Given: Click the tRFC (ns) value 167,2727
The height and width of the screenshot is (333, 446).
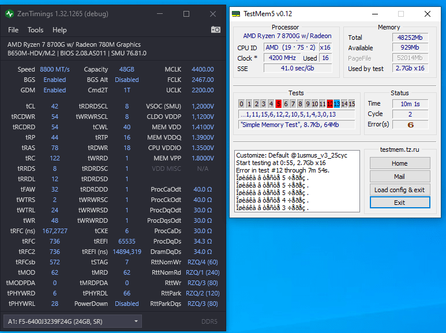Looking at the screenshot, I should pos(55,231).
